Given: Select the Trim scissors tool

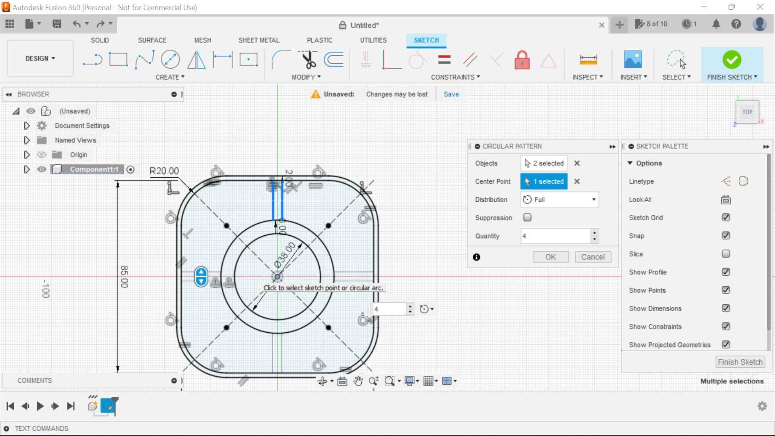Looking at the screenshot, I should coord(308,60).
